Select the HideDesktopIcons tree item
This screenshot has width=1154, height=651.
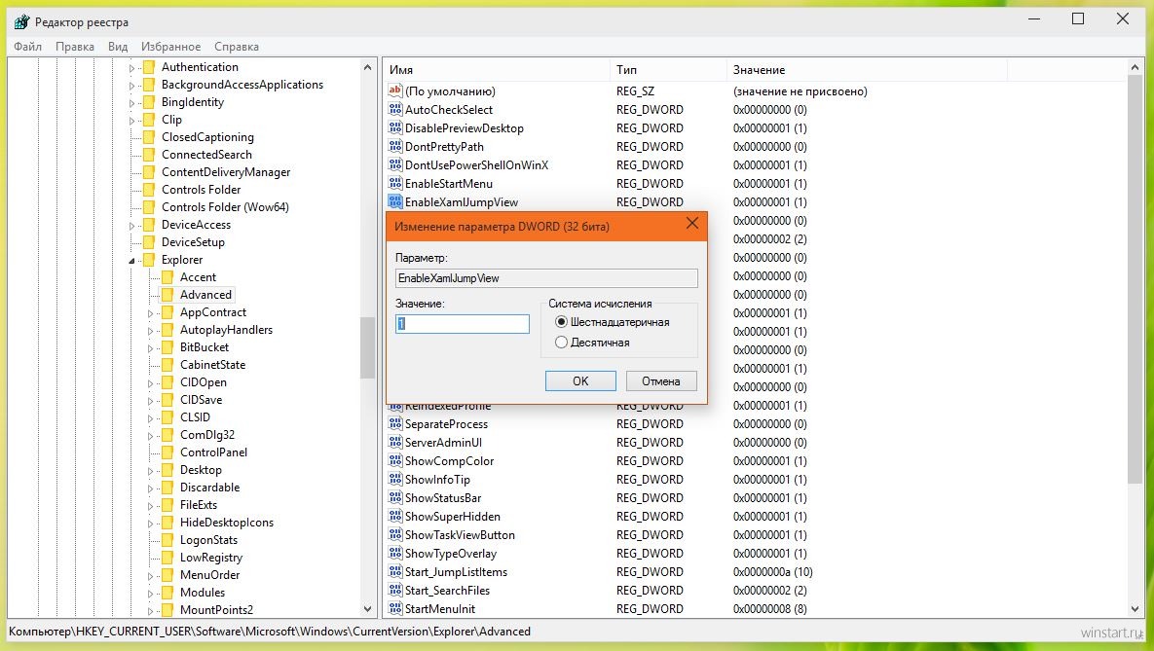[227, 523]
